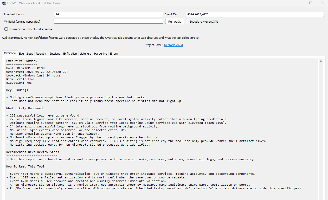The image size is (328, 200).
Task: Click the 'Event IDs' label
Action: 171,15
